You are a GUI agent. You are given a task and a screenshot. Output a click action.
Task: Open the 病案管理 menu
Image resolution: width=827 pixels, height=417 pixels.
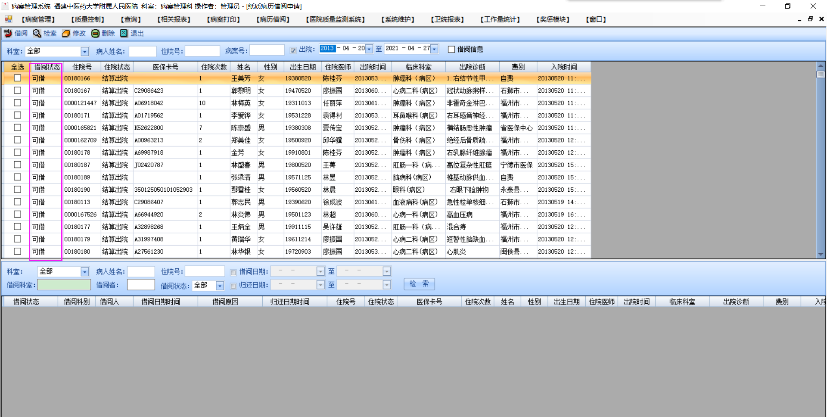tap(38, 19)
